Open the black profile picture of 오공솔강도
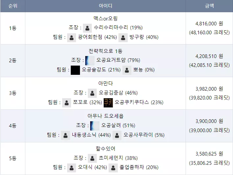The height and width of the screenshot is (175, 233). tap(75, 70)
